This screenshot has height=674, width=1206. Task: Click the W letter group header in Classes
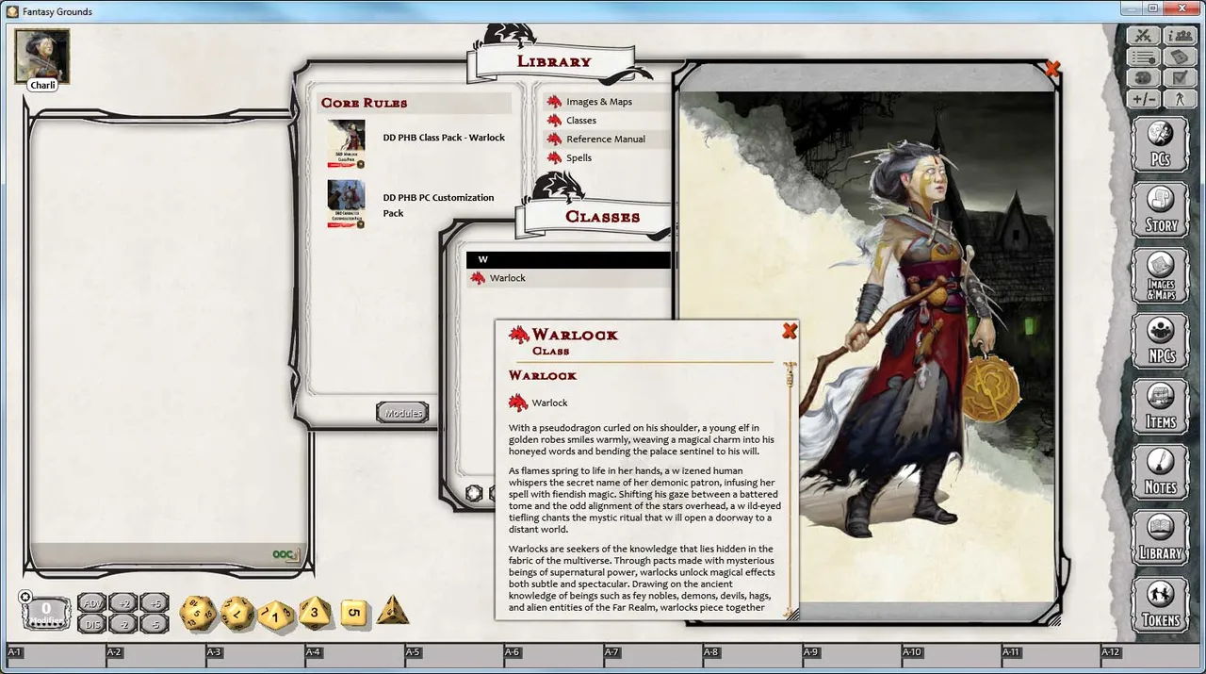pos(568,259)
